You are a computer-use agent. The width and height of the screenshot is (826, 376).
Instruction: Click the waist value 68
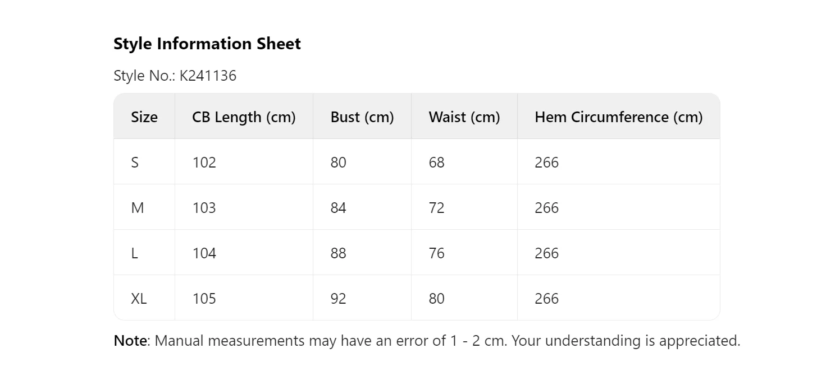436,163
